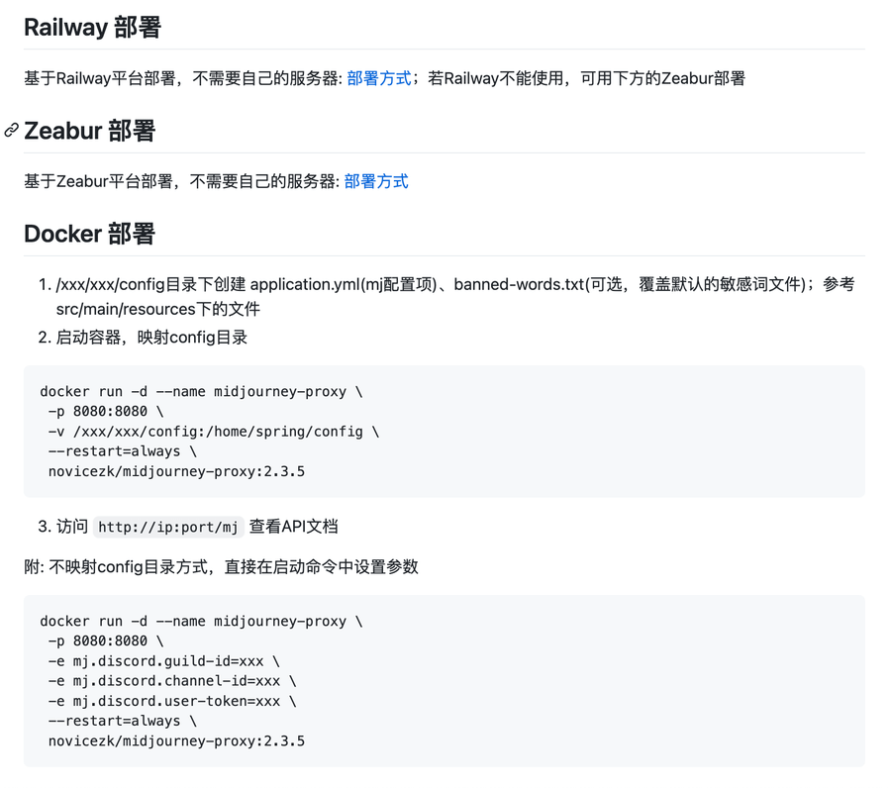890x788 pixels.
Task: Click the '查看API文档' text
Action: [x=293, y=527]
